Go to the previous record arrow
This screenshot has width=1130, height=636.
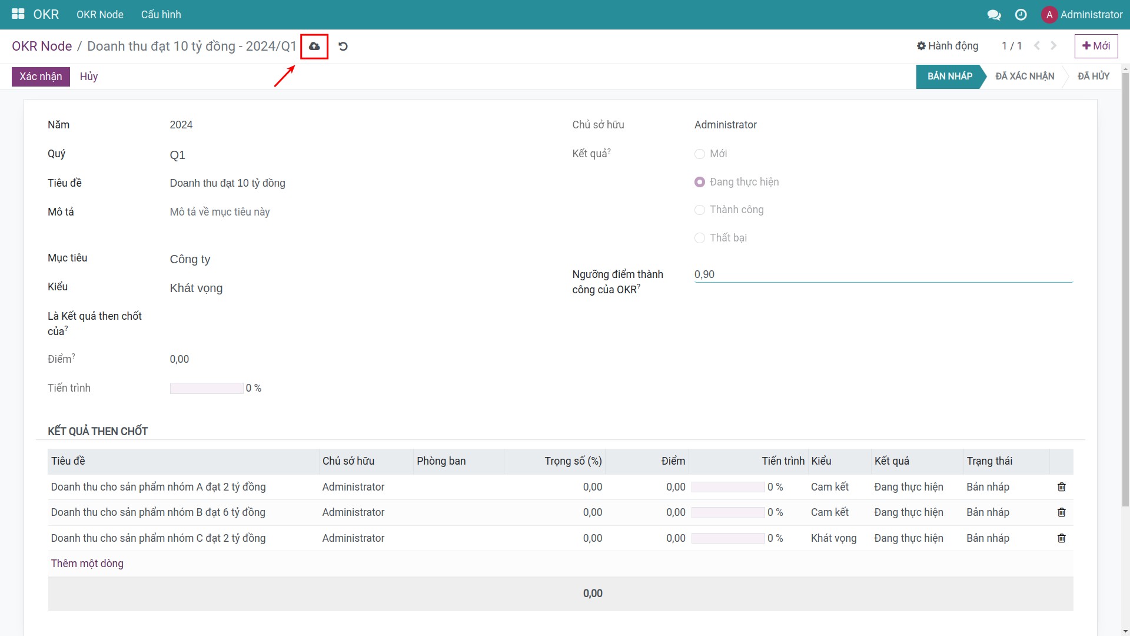tap(1036, 45)
